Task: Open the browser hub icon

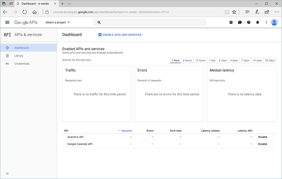Action: (248, 12)
